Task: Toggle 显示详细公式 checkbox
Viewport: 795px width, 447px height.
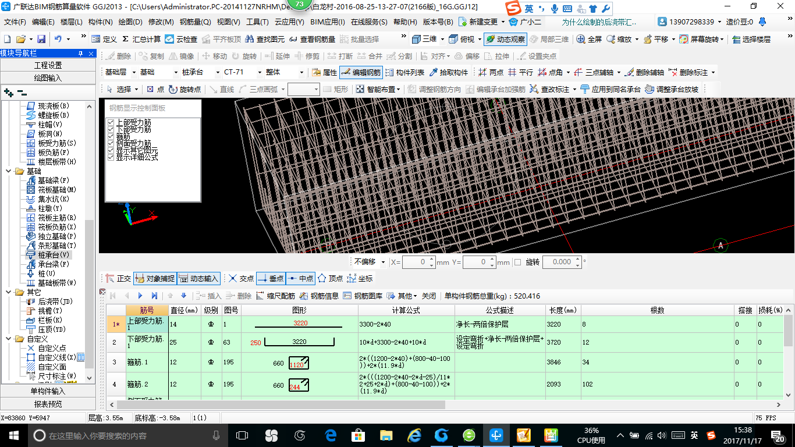Action: [x=111, y=158]
